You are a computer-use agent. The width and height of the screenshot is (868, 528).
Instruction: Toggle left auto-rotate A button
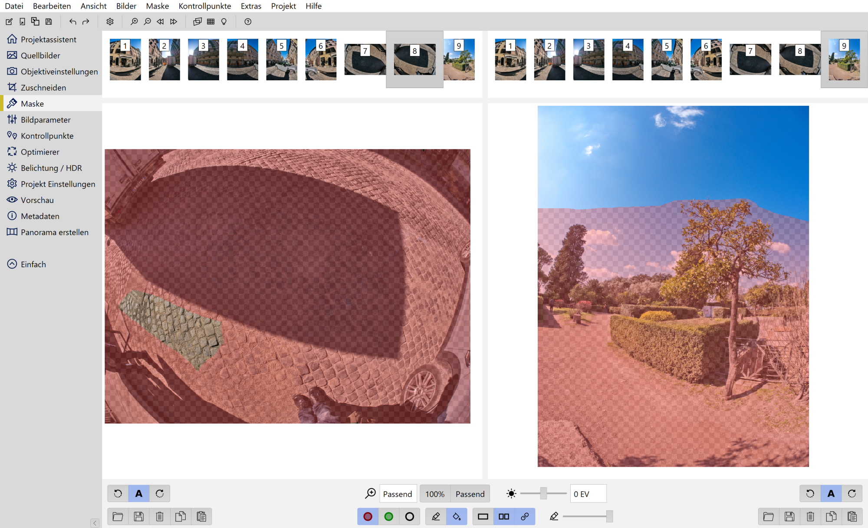[x=138, y=493]
